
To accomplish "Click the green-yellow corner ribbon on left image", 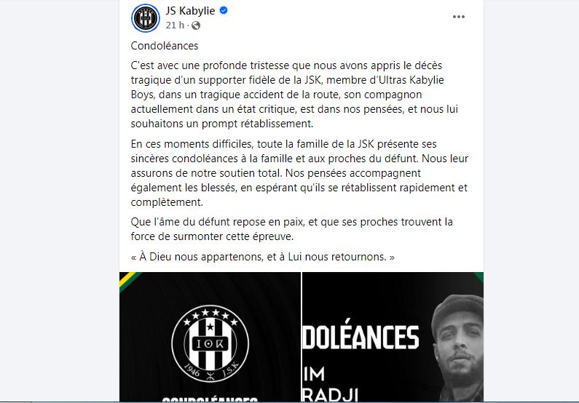I will coord(129,279).
